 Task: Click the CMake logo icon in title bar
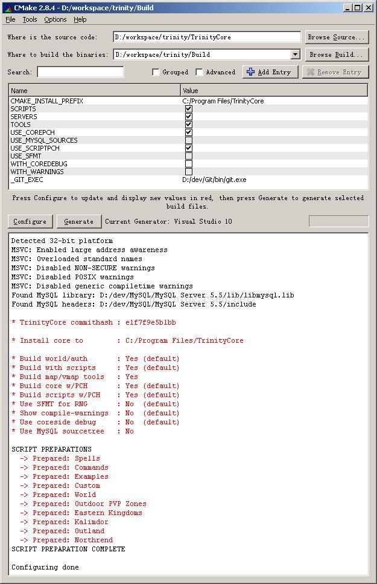[x=8, y=7]
